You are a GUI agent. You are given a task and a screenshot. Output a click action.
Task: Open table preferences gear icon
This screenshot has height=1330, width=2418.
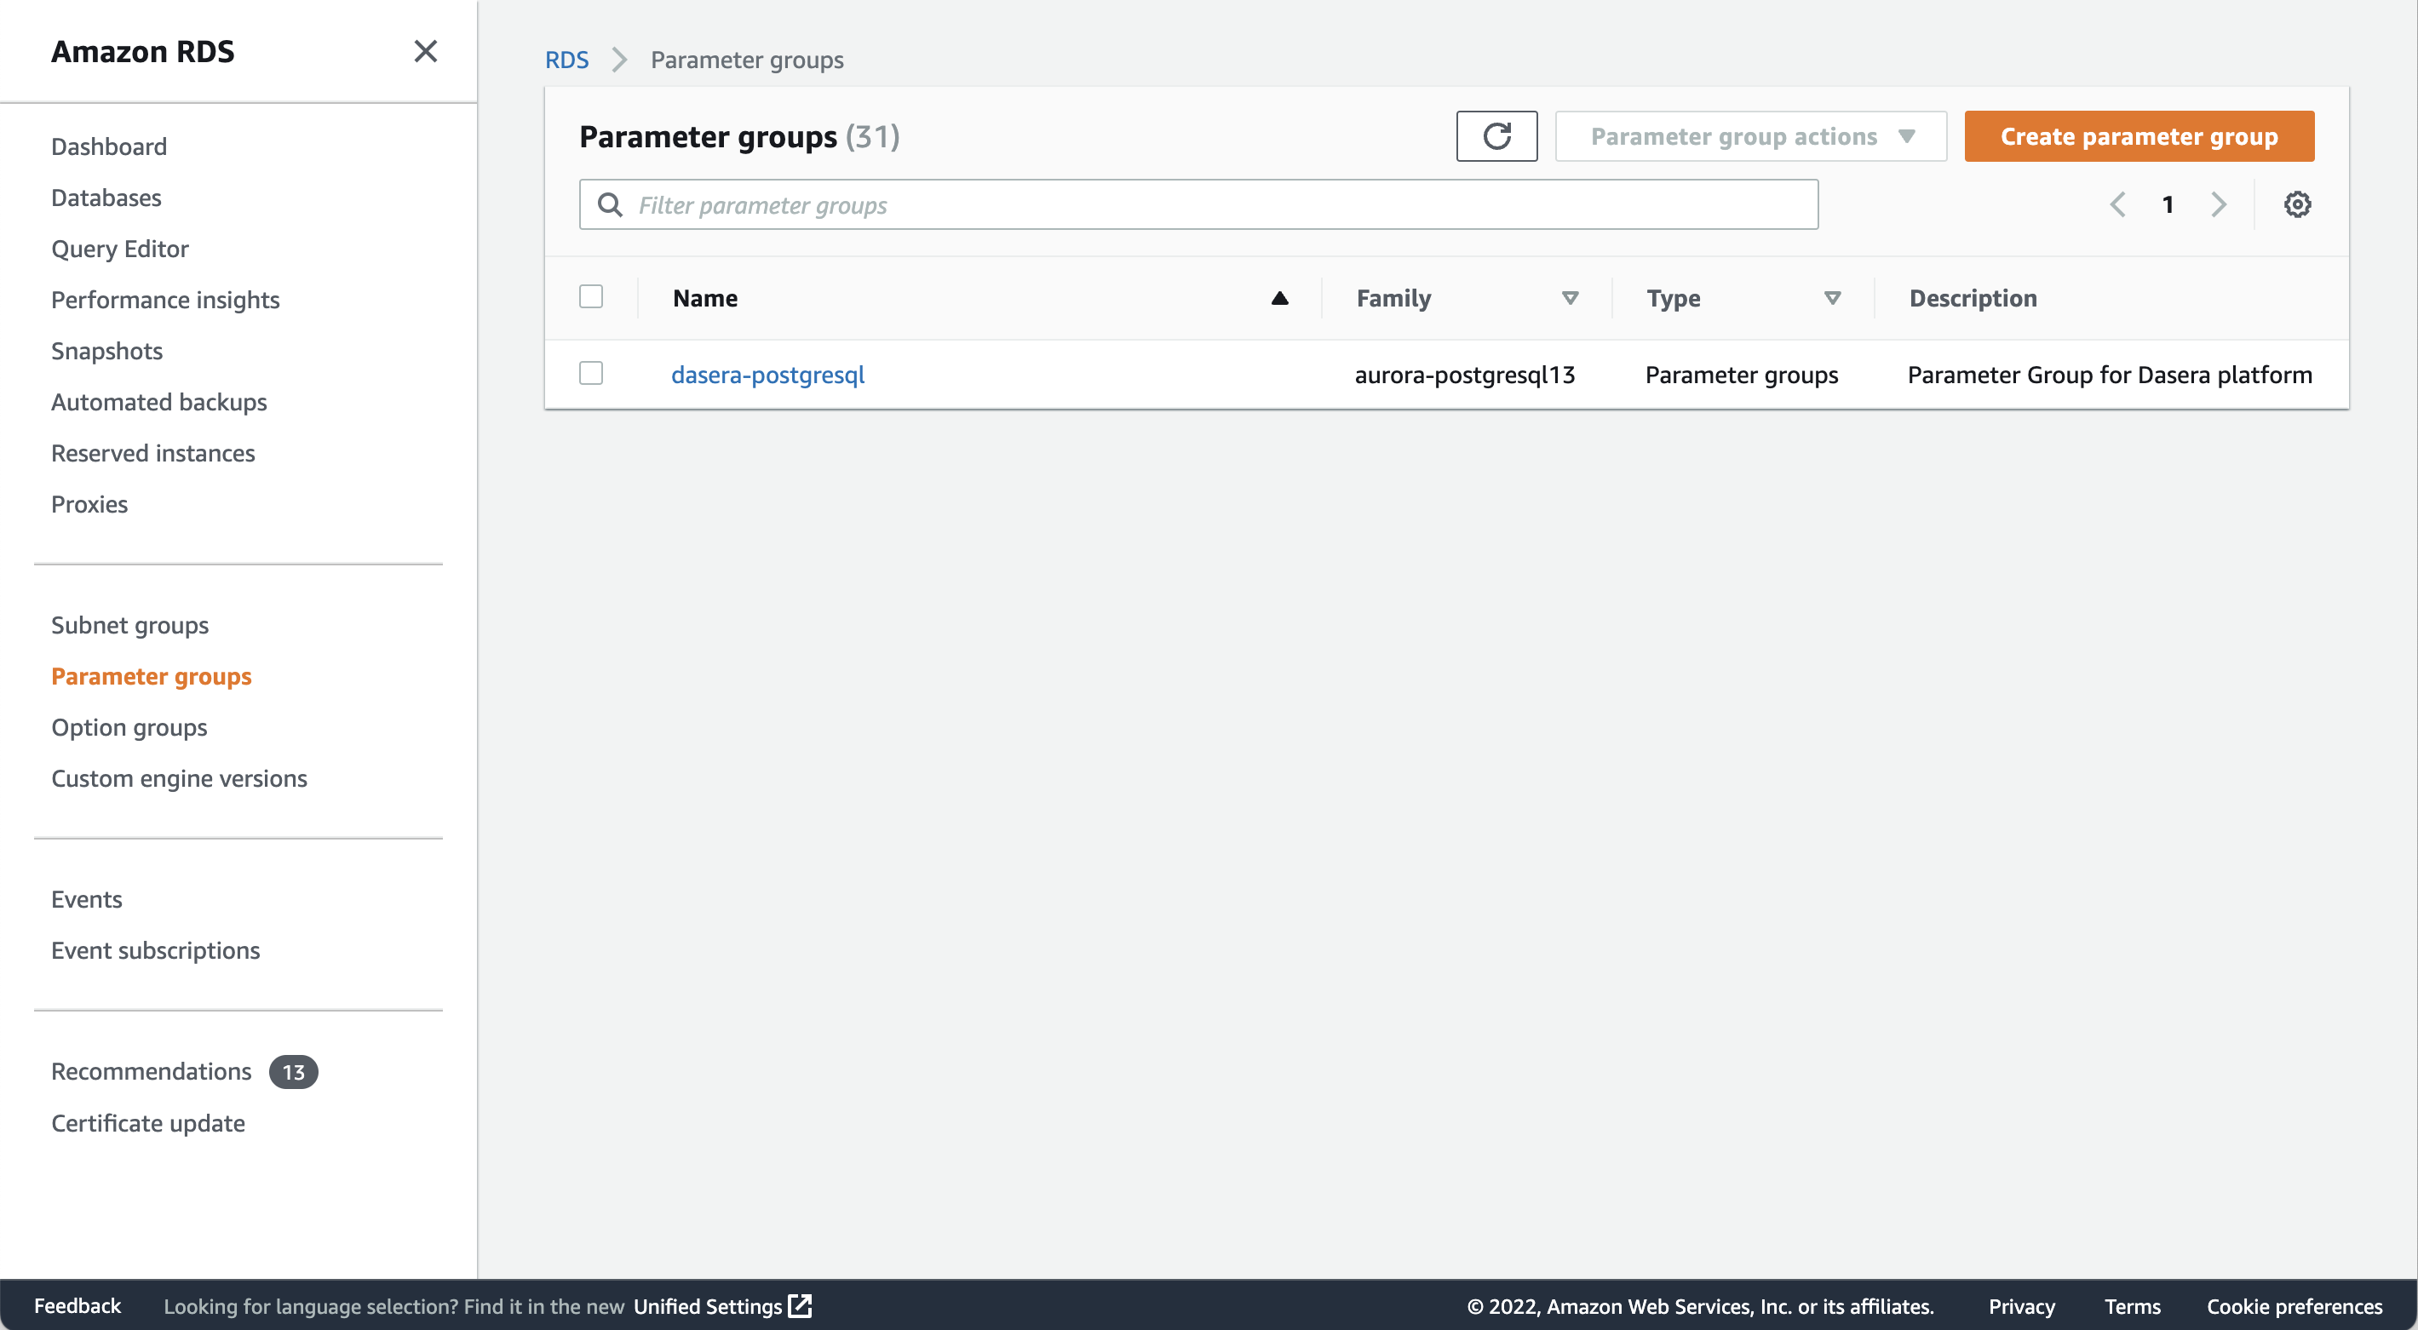pyautogui.click(x=2296, y=204)
